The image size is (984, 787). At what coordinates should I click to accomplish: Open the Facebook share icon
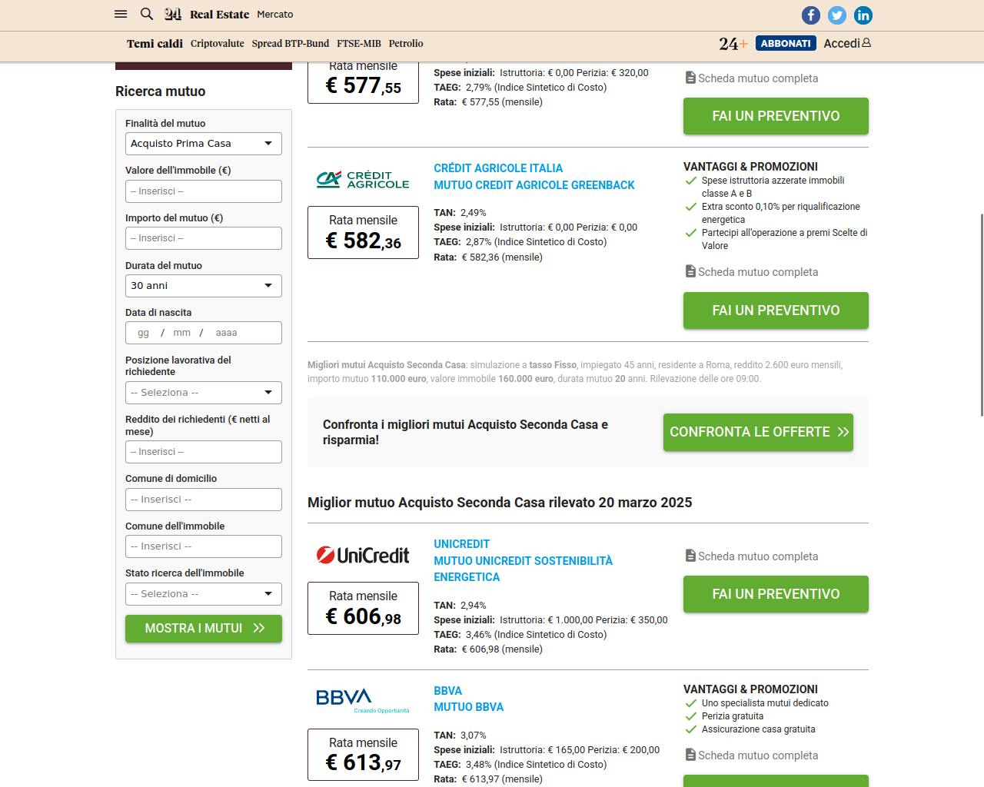pos(811,15)
